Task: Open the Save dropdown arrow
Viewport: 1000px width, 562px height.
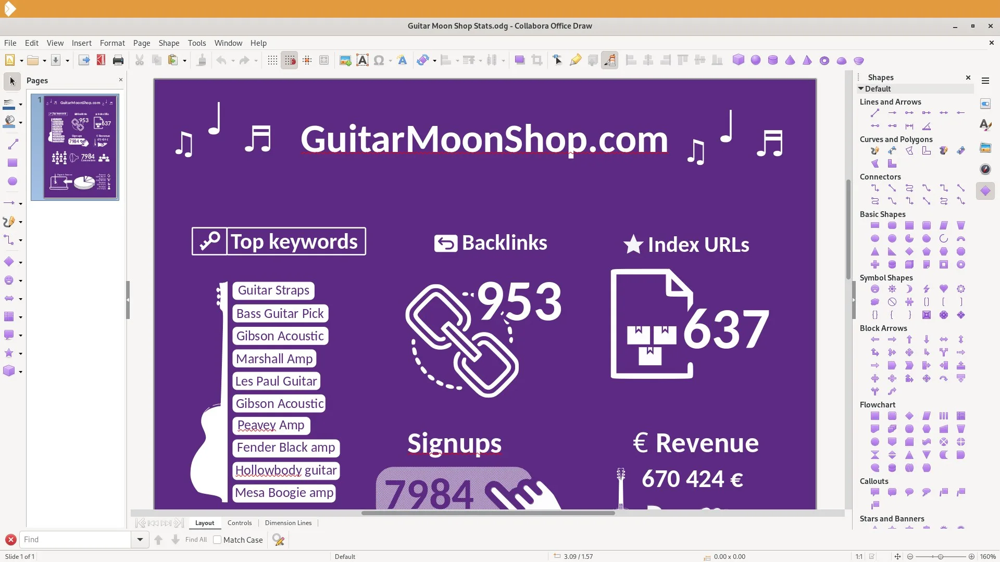Action: [67, 60]
